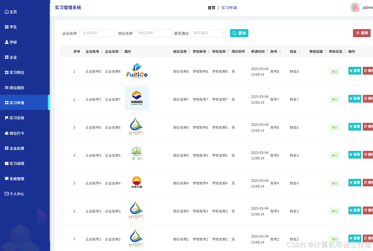Open the 系统管理 sidebar menu
The width and height of the screenshot is (373, 251).
[25, 179]
